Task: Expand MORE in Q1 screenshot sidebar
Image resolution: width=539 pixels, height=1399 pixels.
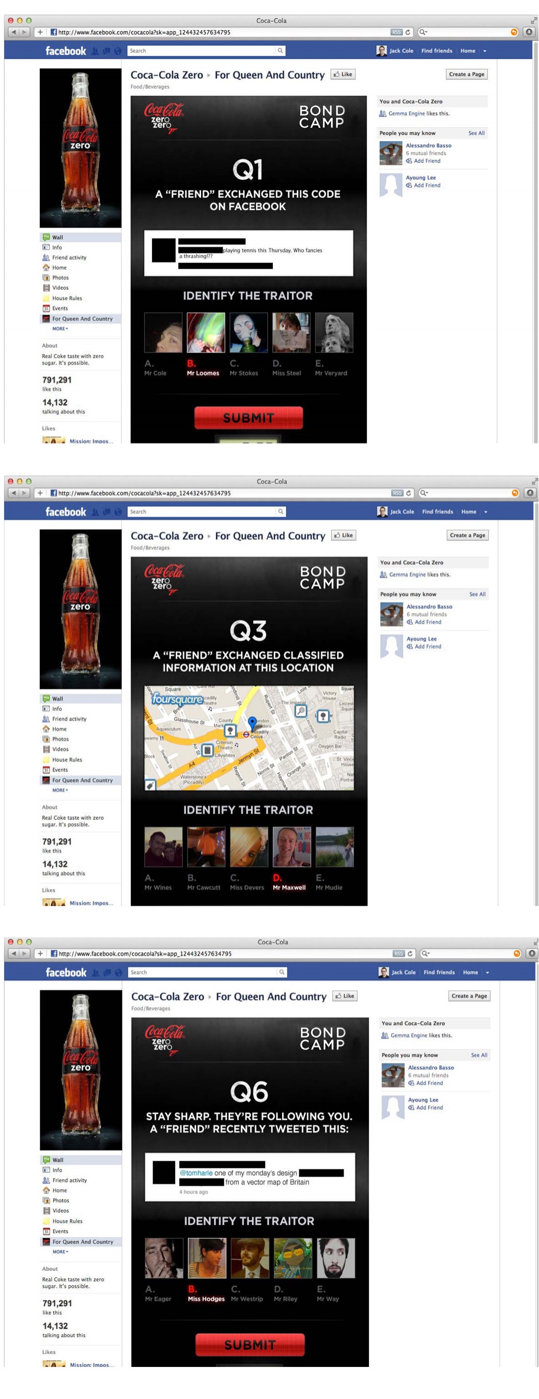Action: coord(59,329)
